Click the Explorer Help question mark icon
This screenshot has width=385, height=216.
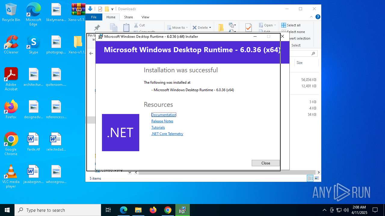point(318,17)
